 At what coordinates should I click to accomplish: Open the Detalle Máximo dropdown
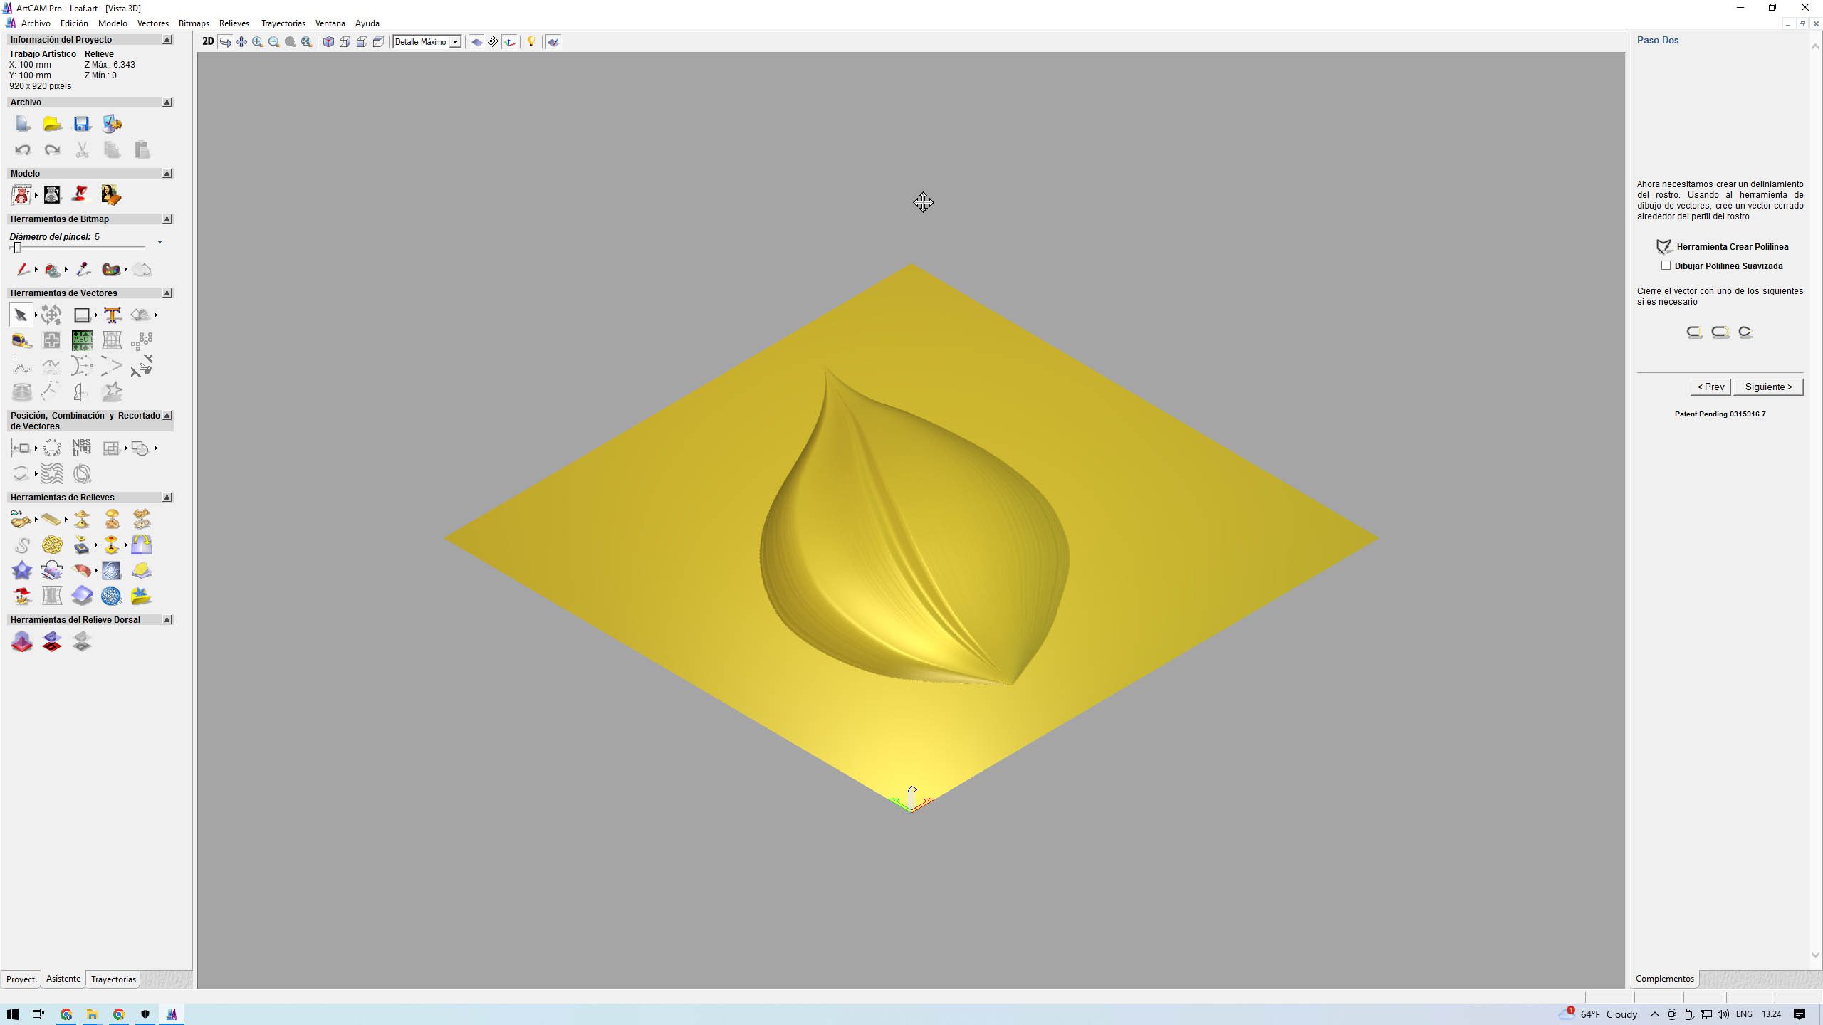point(455,42)
